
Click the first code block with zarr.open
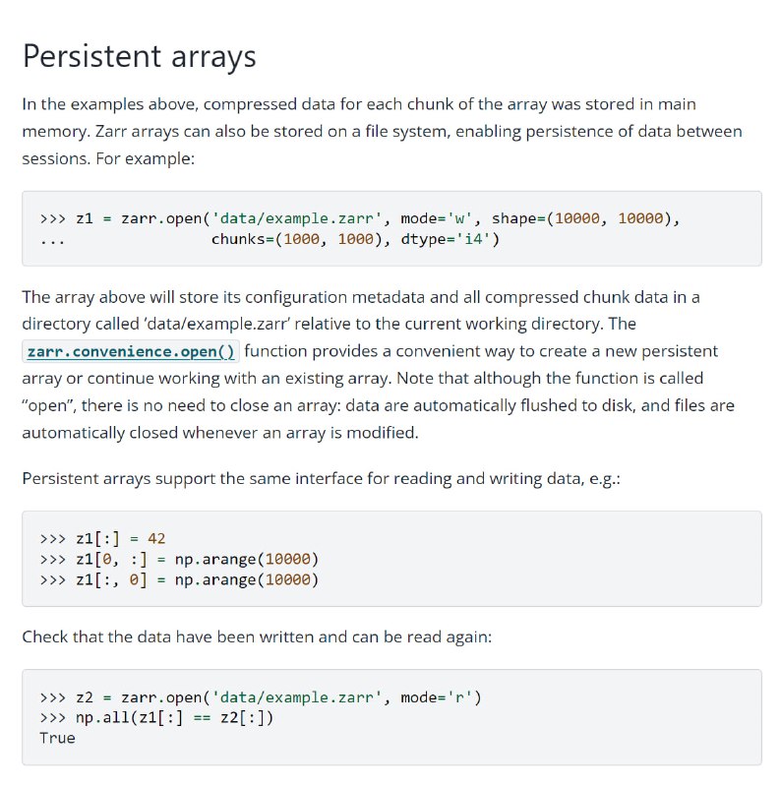[391, 228]
